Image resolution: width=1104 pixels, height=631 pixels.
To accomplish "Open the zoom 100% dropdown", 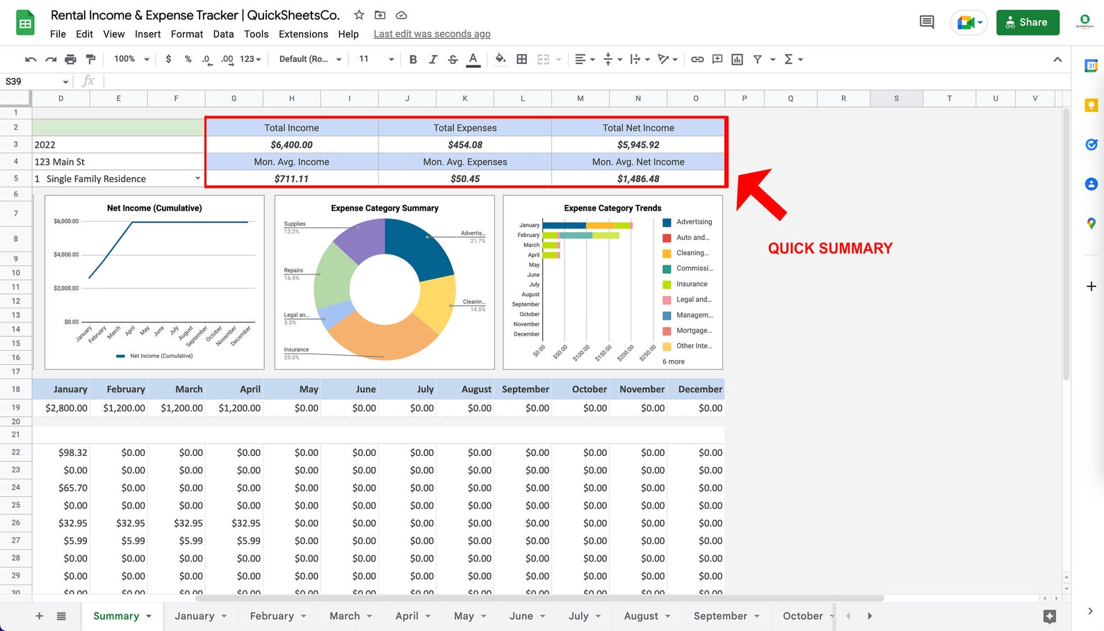I will coord(131,59).
